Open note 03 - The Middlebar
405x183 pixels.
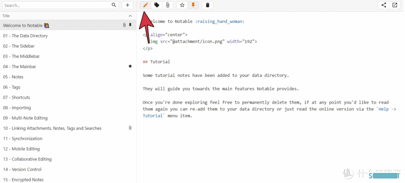[68, 56]
